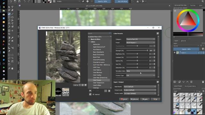Image resolution: width=205 pixels, height=115 pixels.
Task: Switch to the Channels tab
Action: coord(183,41)
